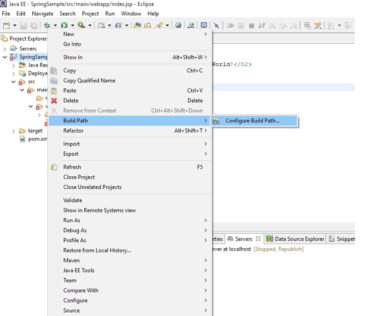Collapse the src folder node
Image resolution: width=373 pixels, height=316 pixels.
tap(14, 82)
